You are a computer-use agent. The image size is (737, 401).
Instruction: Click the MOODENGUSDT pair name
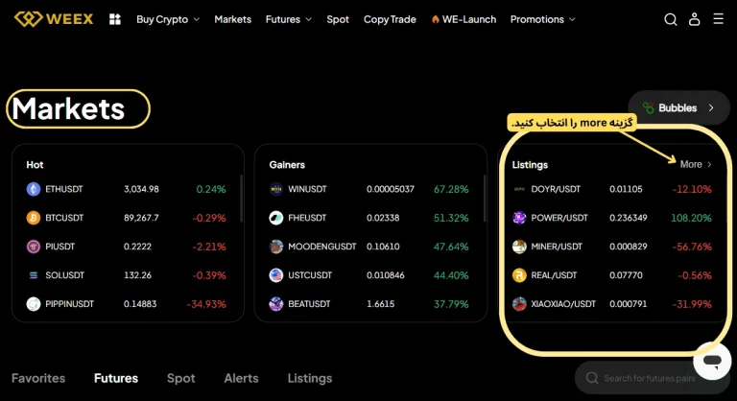pos(322,247)
